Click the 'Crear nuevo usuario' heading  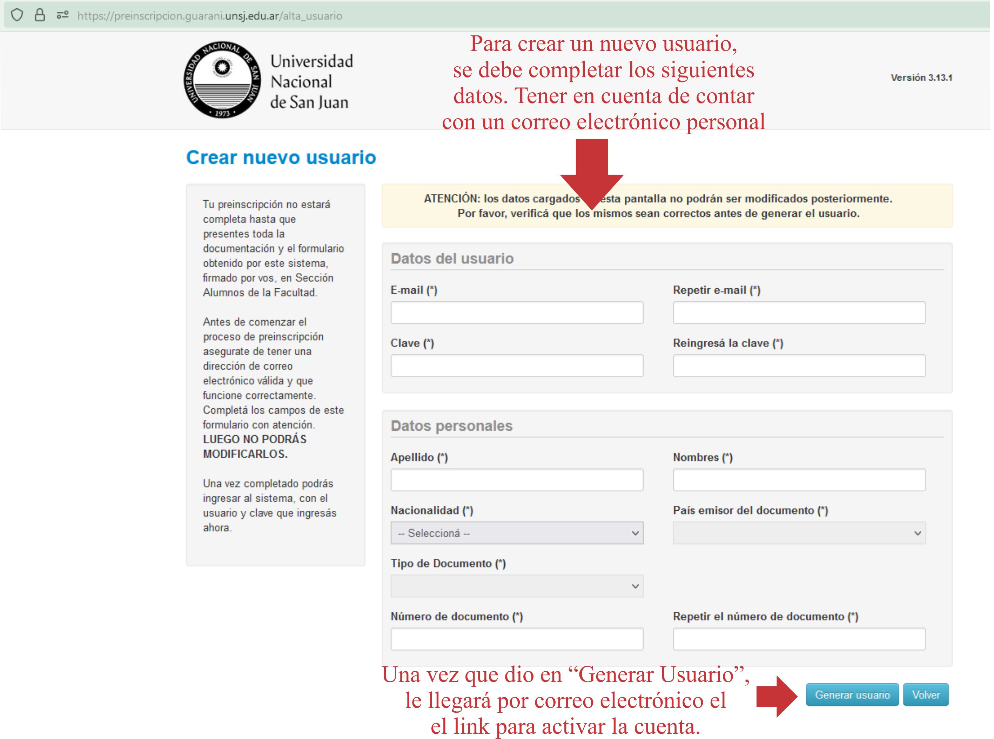[x=282, y=158]
